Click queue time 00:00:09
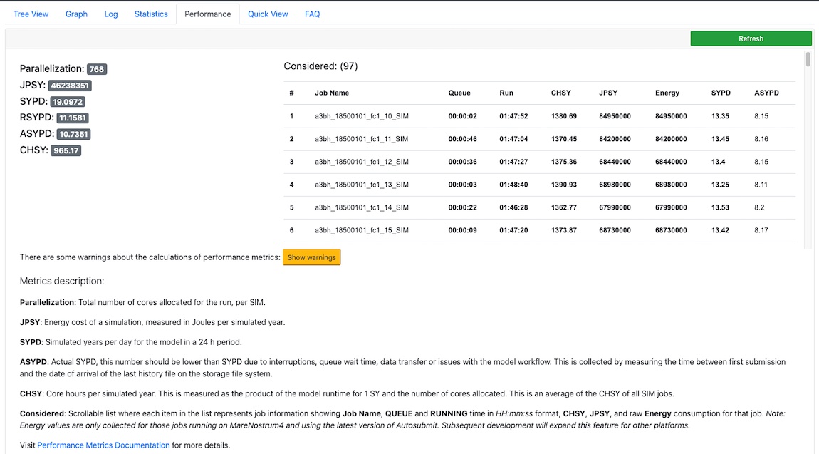Viewport: 819px width, 454px height. click(462, 230)
